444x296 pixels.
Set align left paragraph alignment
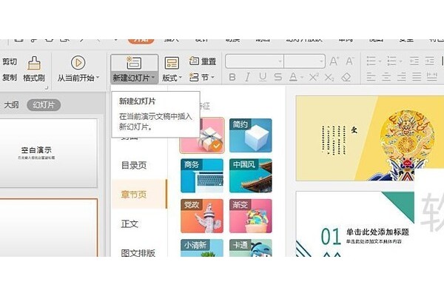[371, 76]
